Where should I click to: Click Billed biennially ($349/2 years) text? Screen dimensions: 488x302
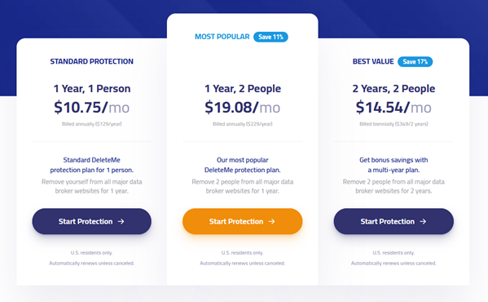(393, 124)
